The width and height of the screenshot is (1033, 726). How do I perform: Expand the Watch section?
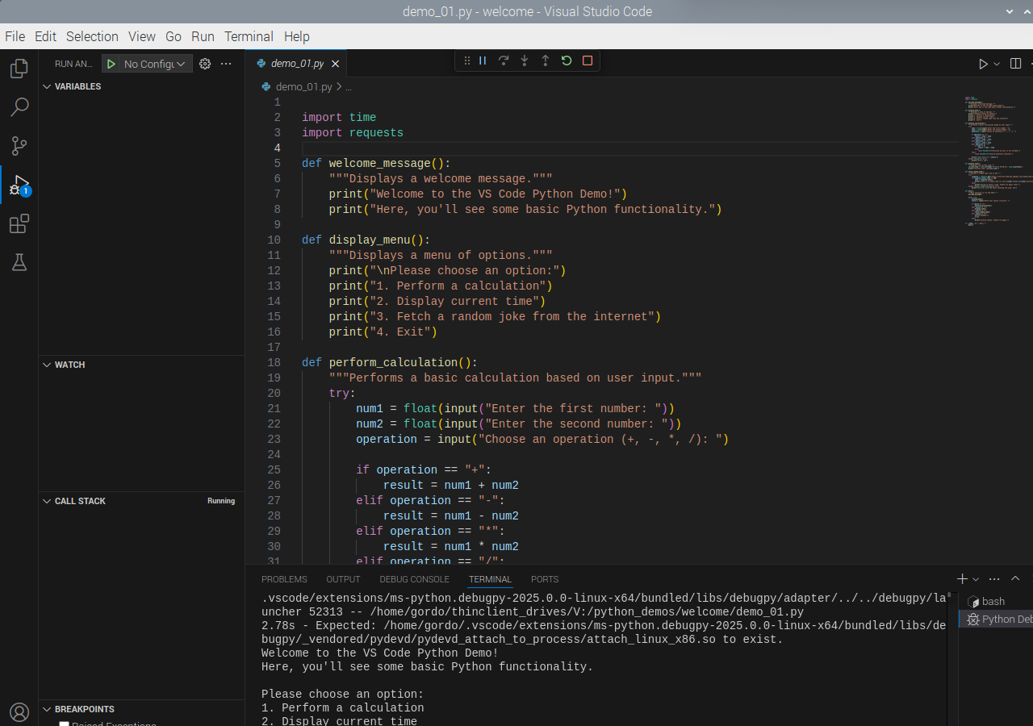pos(46,365)
